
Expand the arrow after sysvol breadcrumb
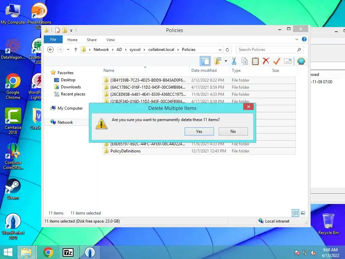(144, 50)
